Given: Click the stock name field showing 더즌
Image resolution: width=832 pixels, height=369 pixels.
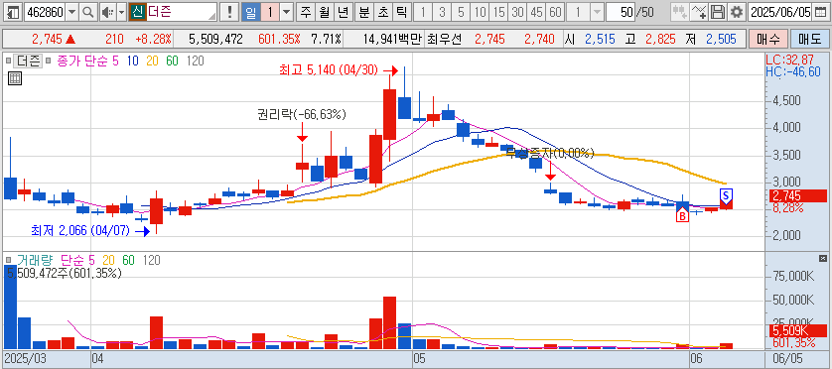Looking at the screenshot, I should click(181, 12).
